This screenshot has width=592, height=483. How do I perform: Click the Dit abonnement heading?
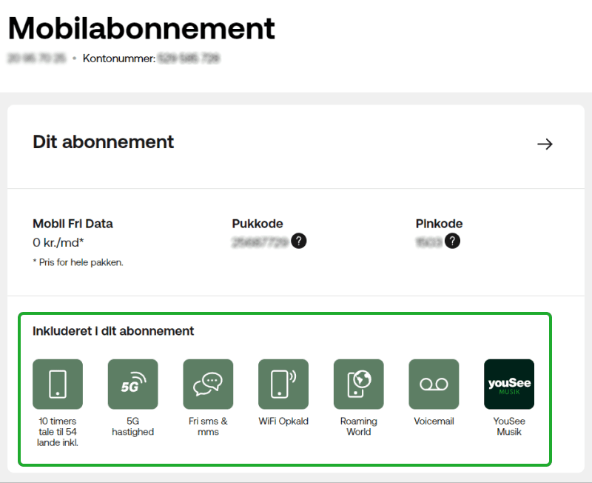coord(104,142)
